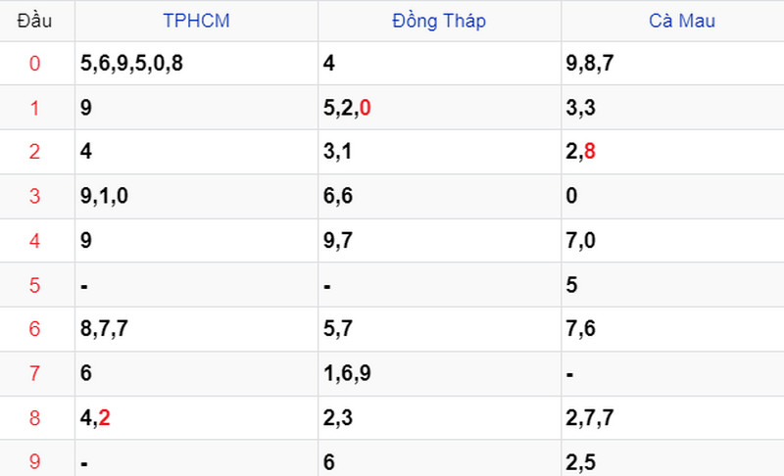Click the Cà Mau cell showing 7,0
The width and height of the screenshot is (784, 476).
tap(672, 241)
